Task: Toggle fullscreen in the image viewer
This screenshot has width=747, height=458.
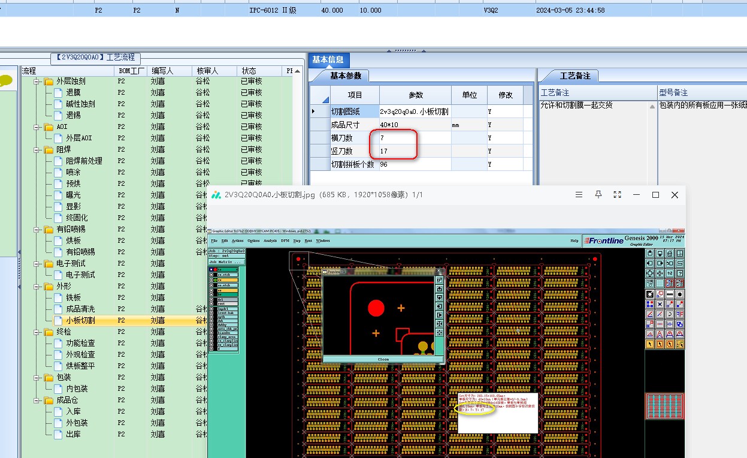Action: 617,195
